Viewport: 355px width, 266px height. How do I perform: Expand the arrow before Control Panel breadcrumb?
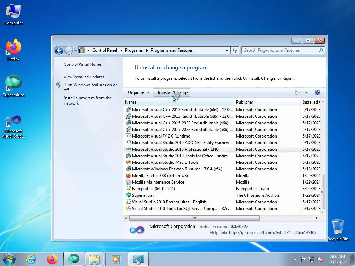88,50
